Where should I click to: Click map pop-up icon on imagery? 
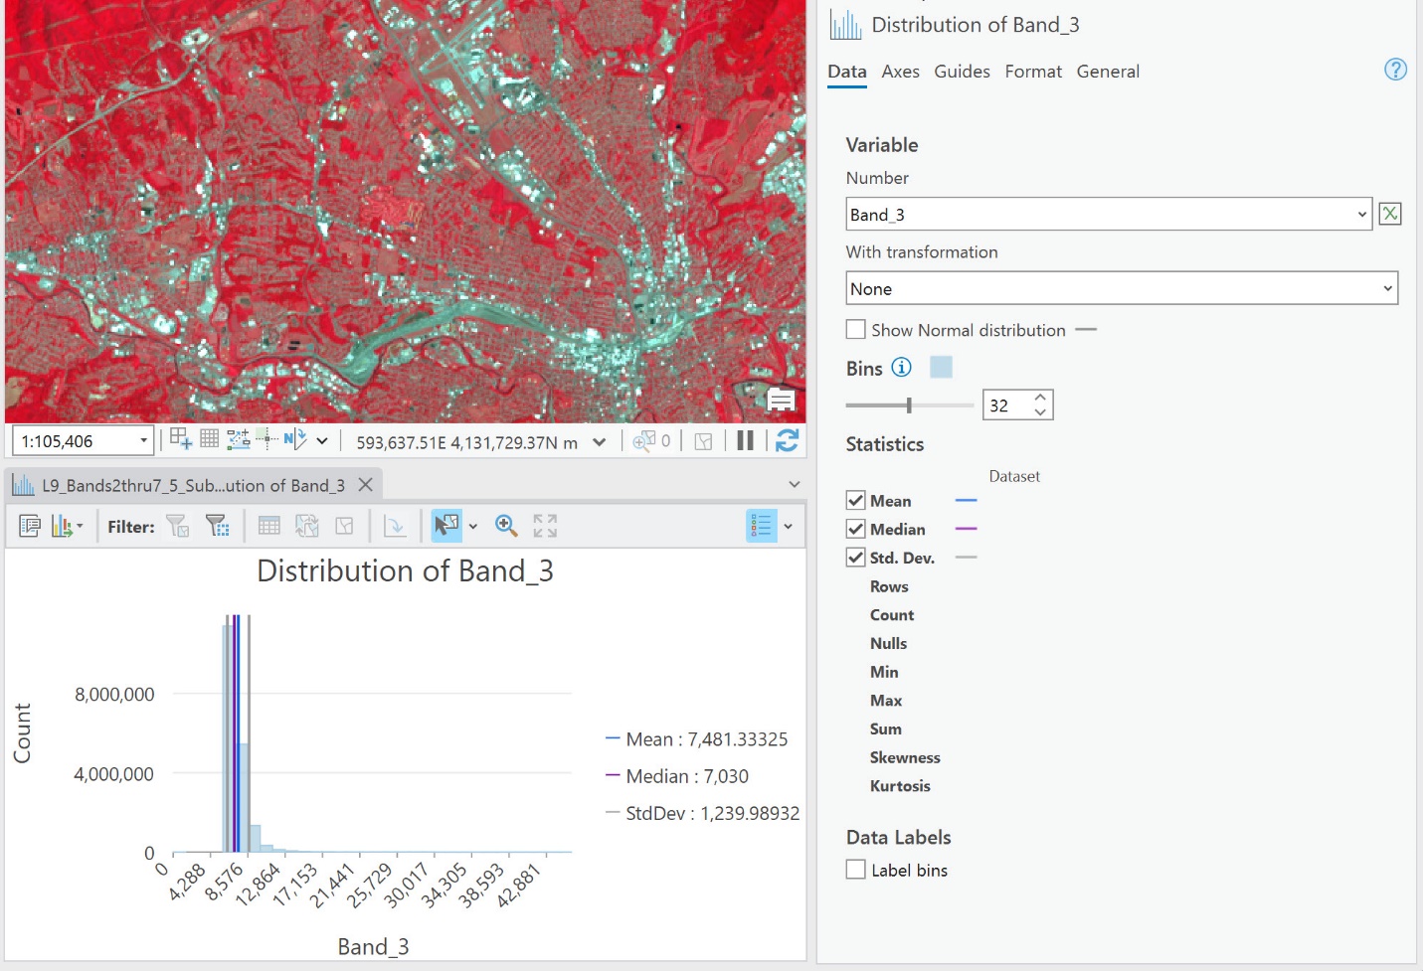(x=781, y=400)
